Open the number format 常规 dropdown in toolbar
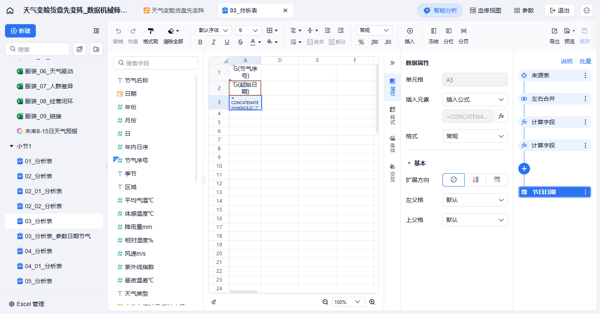Viewport: 600px width, 314px height. click(x=374, y=30)
